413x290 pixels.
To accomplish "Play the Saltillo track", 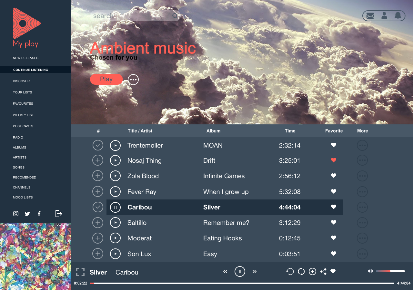I will 115,222.
